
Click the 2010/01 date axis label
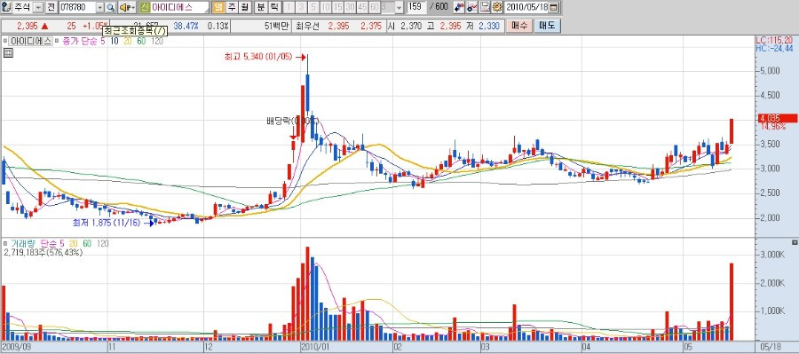pos(315,347)
